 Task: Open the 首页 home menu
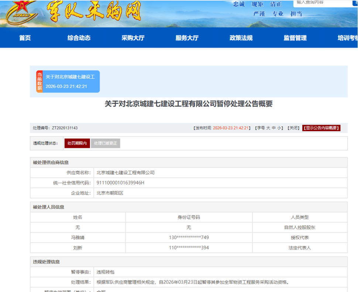coord(25,38)
